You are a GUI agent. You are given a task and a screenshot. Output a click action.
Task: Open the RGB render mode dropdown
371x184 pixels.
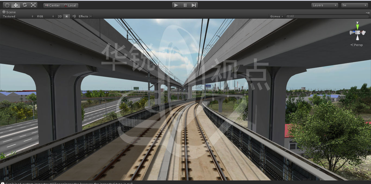point(45,16)
